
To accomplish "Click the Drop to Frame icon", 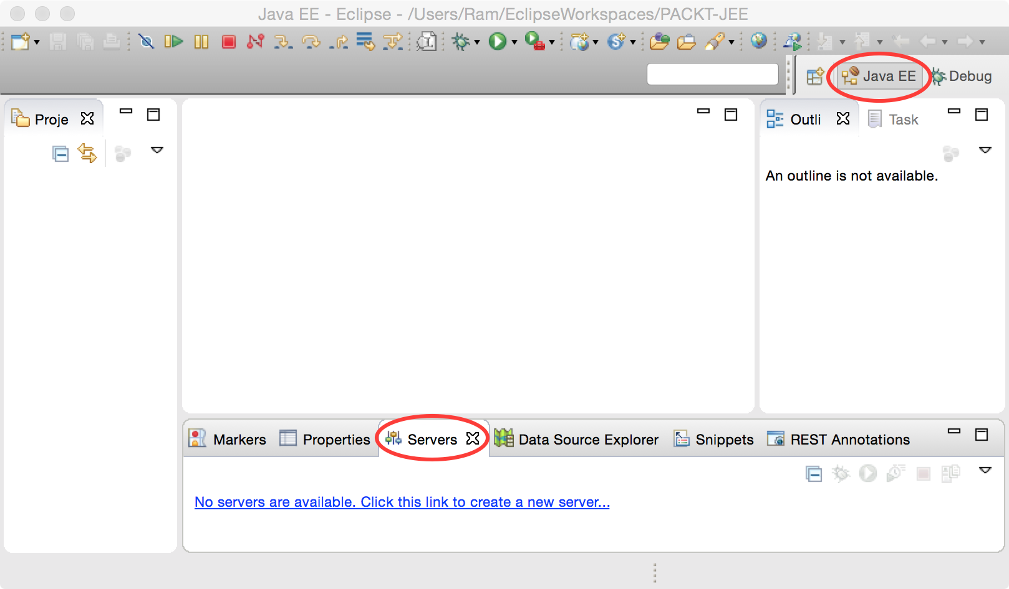I will (365, 42).
